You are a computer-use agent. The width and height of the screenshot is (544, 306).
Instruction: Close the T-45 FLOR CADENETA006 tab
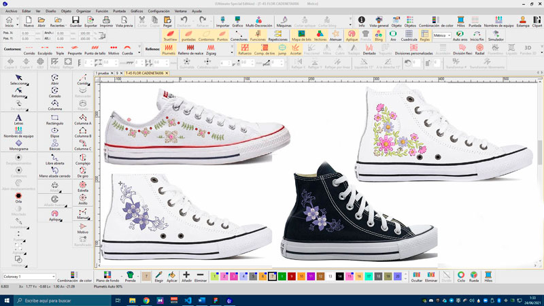pyautogui.click(x=167, y=73)
